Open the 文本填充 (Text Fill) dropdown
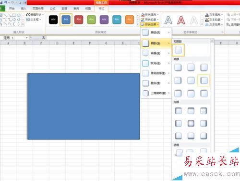The height and width of the screenshot is (181, 240). pyautogui.click(x=214, y=15)
